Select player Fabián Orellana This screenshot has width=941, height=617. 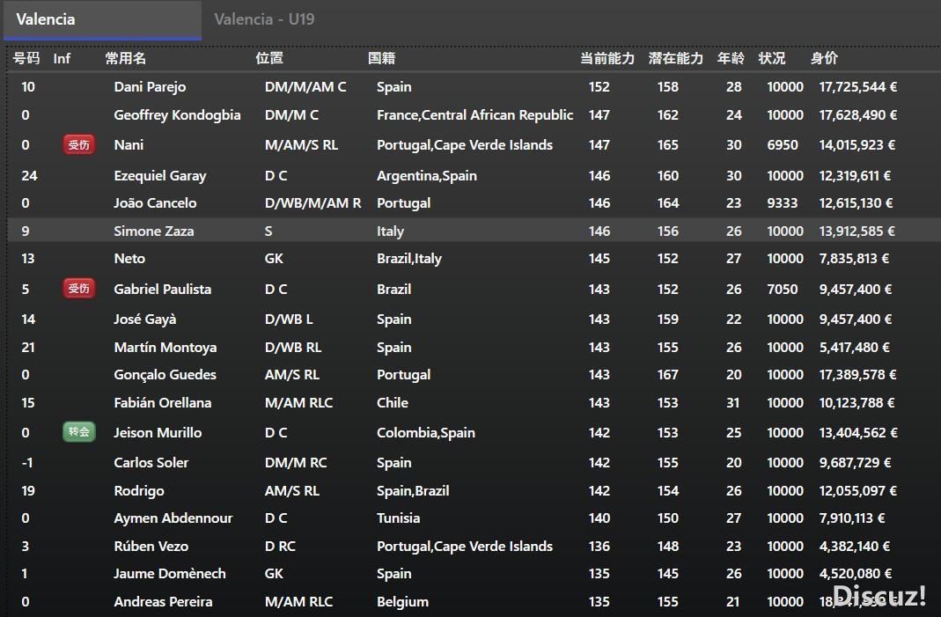tap(163, 403)
